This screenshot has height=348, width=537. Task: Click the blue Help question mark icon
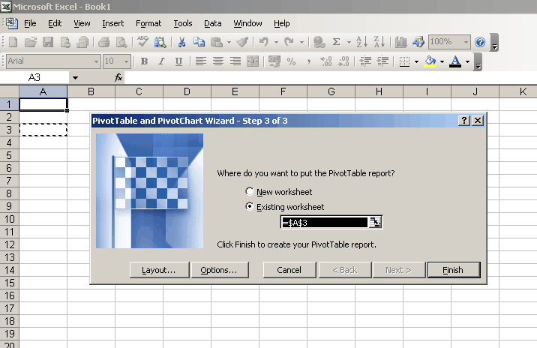pyautogui.click(x=480, y=42)
